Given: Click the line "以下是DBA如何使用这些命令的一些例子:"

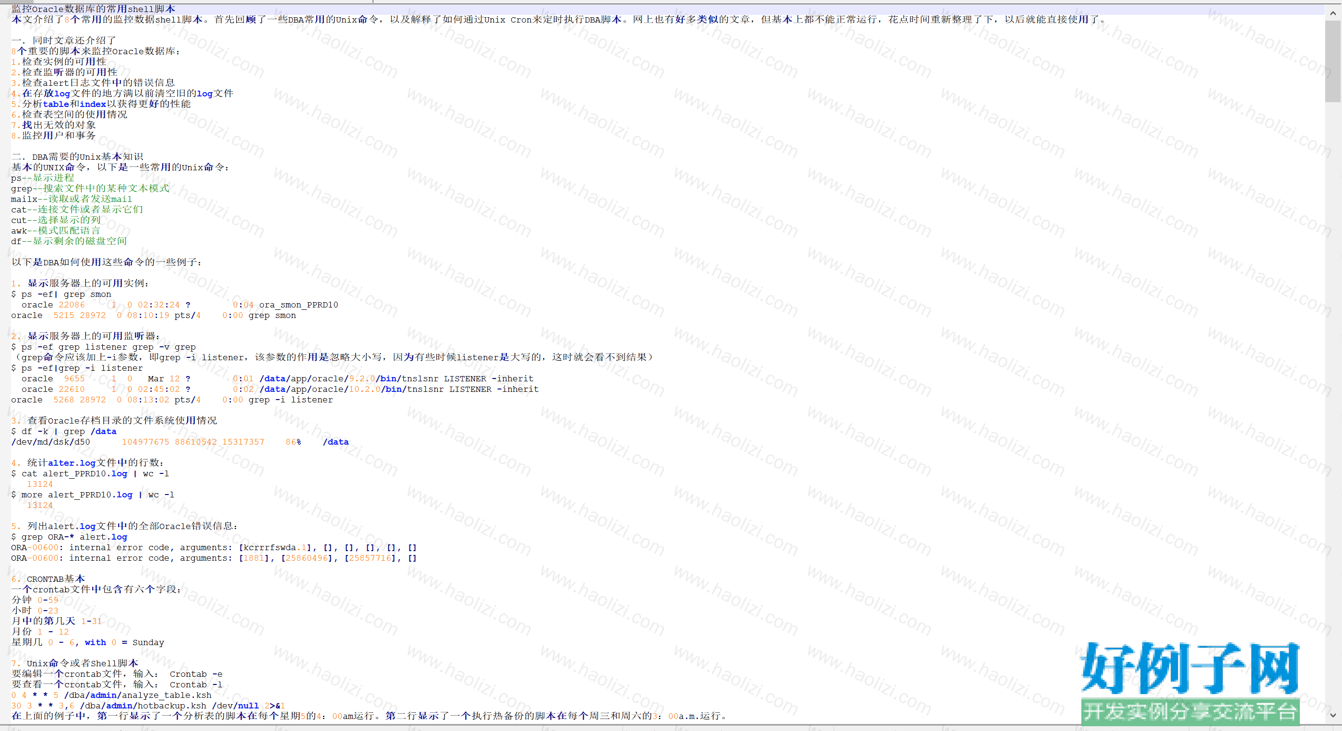Looking at the screenshot, I should (x=106, y=262).
